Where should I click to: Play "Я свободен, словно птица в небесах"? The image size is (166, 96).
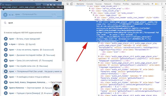click(x=6, y=77)
